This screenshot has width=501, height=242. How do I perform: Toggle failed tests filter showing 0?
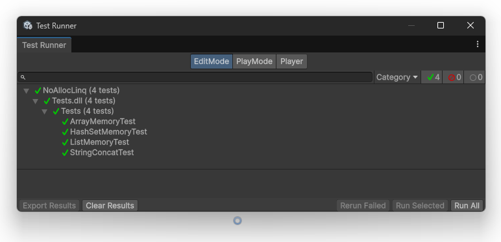453,78
